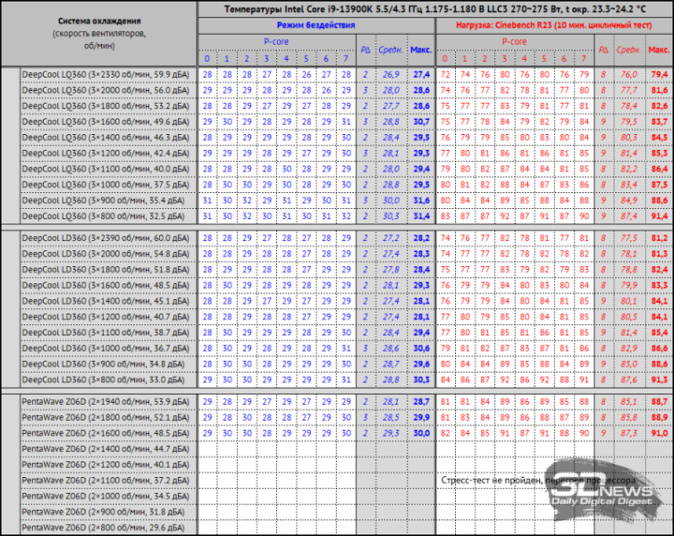Click the DeepCool LD360 3×2390 об/мин row label
Viewport: 674px width, 536px height.
[x=100, y=238]
